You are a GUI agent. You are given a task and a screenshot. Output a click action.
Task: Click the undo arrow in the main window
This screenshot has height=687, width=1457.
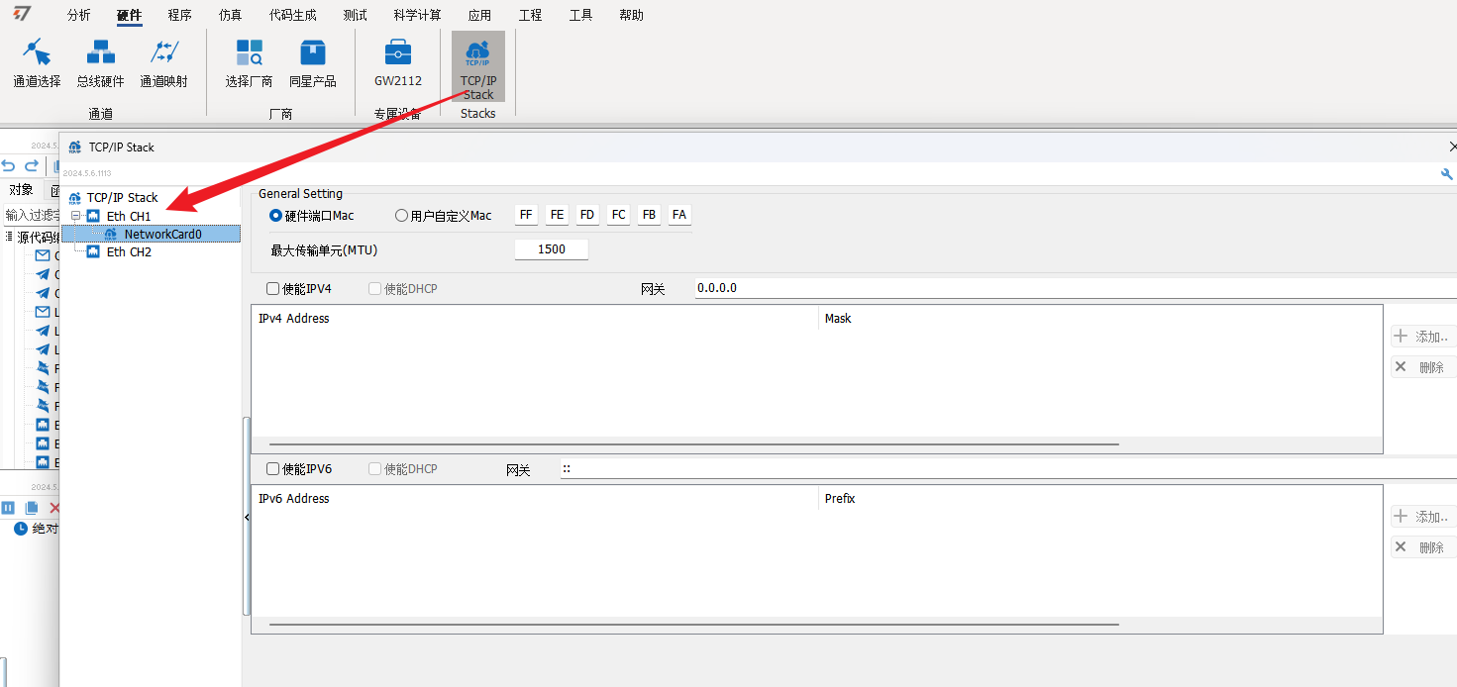[x=8, y=165]
